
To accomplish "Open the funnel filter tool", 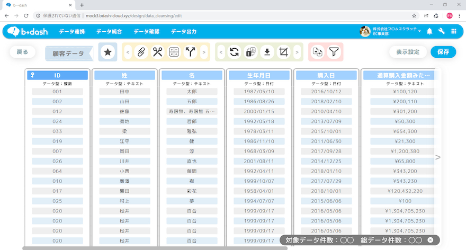I will (x=334, y=52).
